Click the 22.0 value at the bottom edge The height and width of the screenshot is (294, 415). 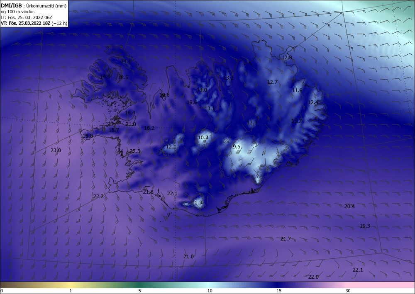pos(313,277)
